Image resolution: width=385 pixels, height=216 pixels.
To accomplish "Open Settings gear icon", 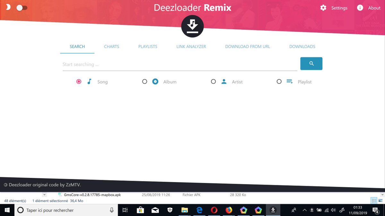I will 323,8.
